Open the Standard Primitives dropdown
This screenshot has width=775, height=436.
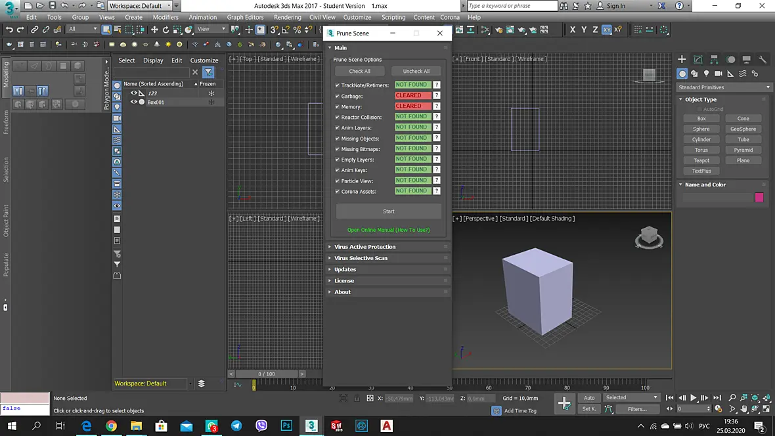(x=724, y=87)
